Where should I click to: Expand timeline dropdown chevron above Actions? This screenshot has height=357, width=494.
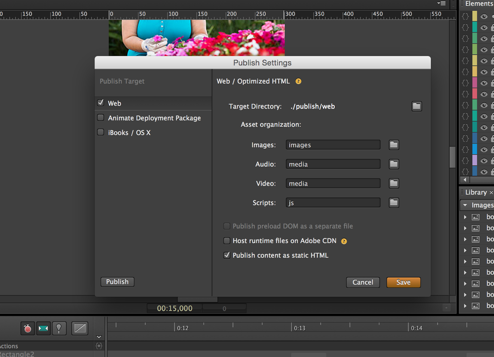click(99, 337)
